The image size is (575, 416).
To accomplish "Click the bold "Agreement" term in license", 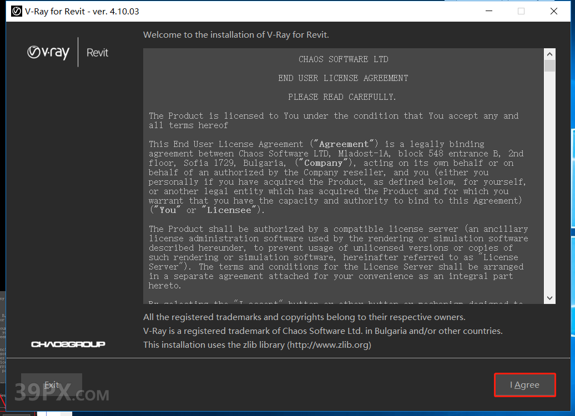I will point(344,144).
